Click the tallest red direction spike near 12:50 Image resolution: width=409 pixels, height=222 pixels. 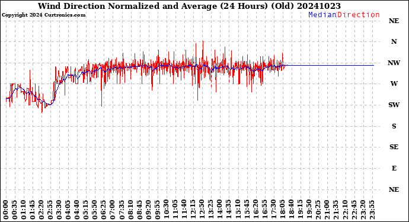203,52
